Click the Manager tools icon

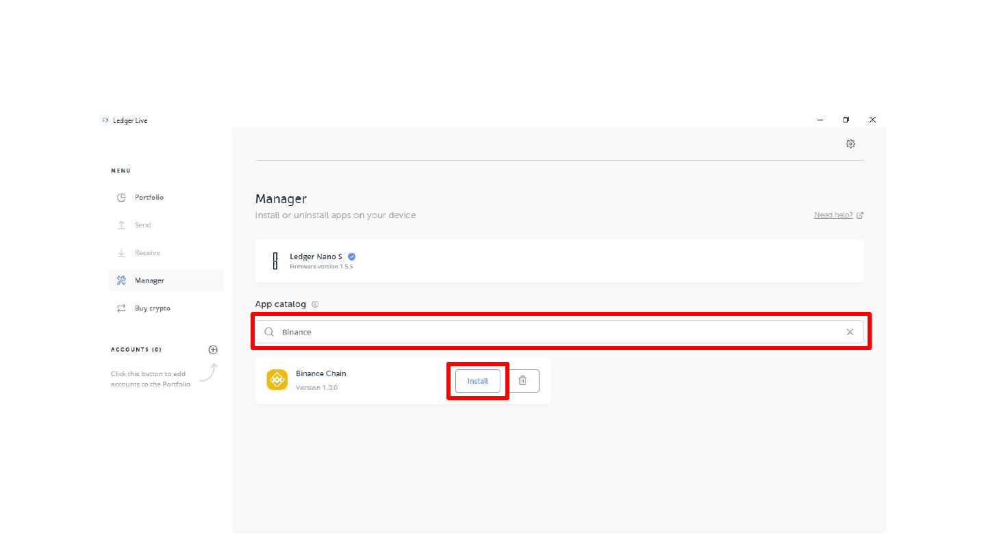point(121,280)
